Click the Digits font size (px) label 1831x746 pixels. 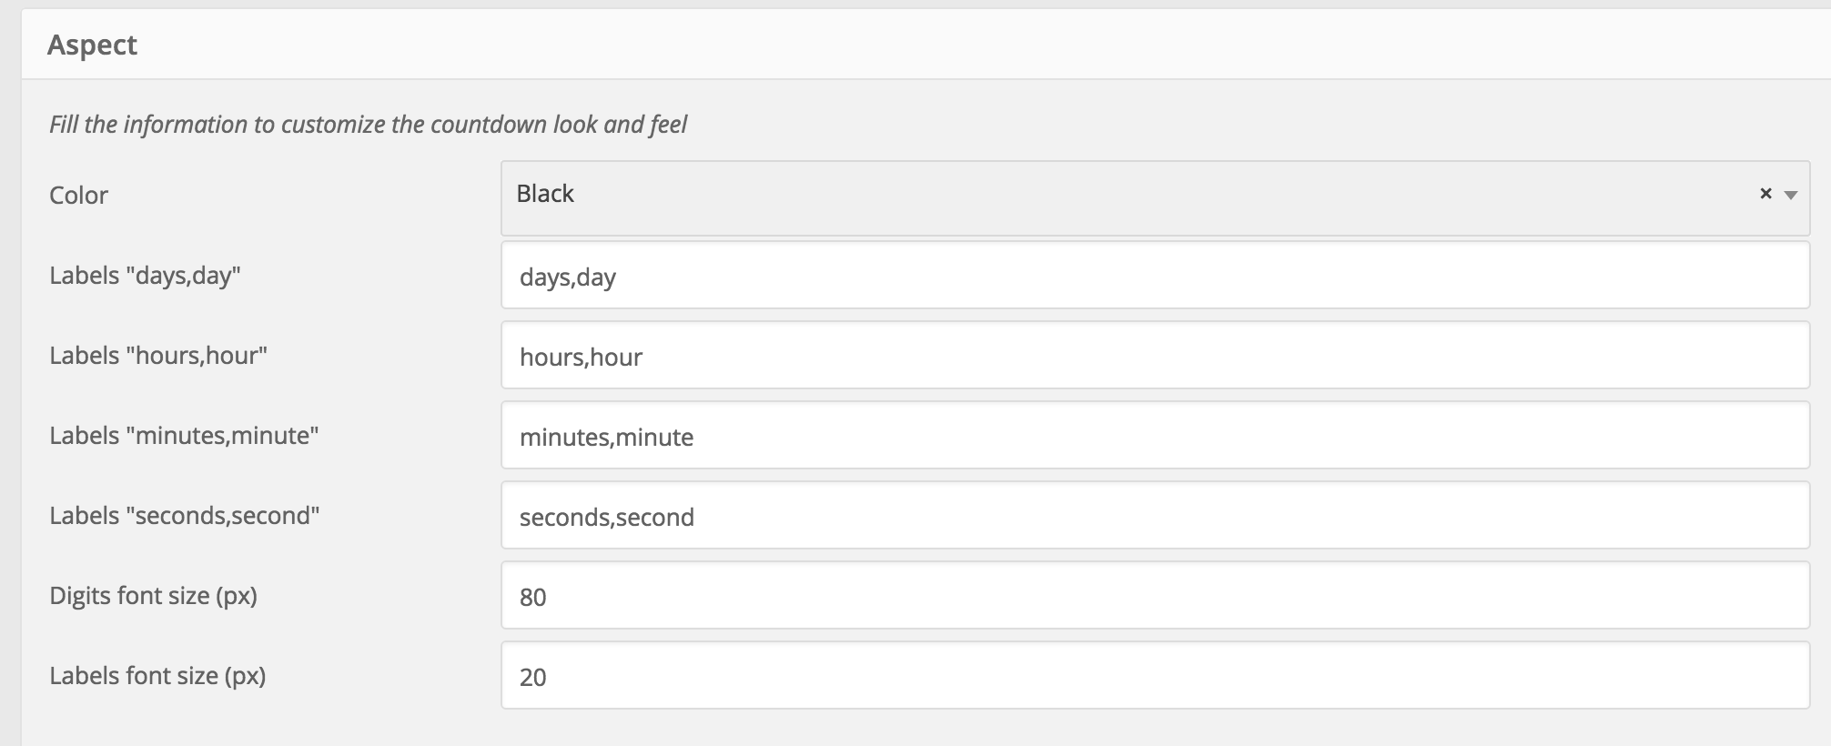pyautogui.click(x=154, y=596)
